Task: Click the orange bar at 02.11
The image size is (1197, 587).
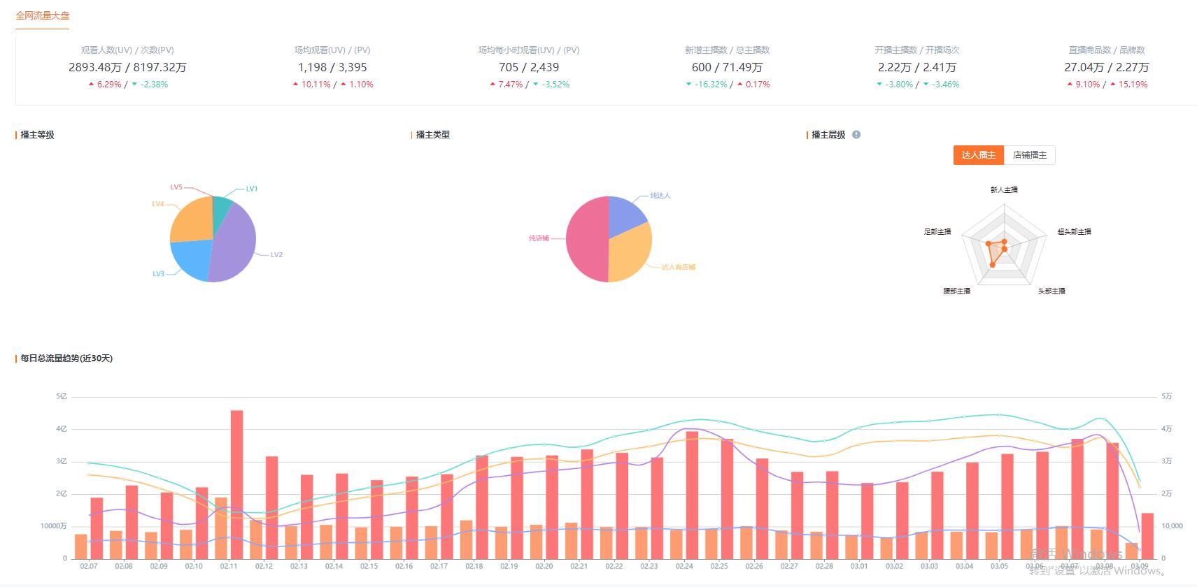Action: coord(221,528)
